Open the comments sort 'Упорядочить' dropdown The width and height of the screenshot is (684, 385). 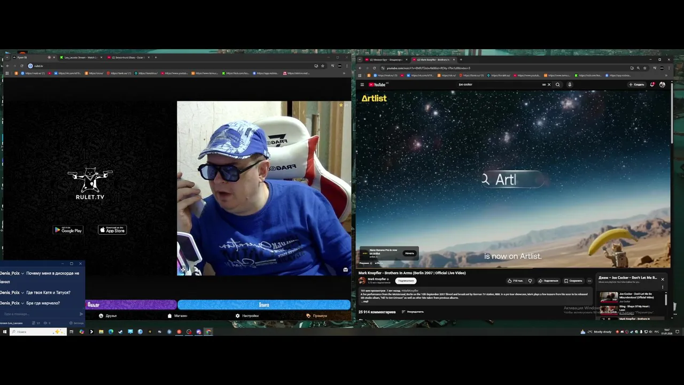pos(413,312)
